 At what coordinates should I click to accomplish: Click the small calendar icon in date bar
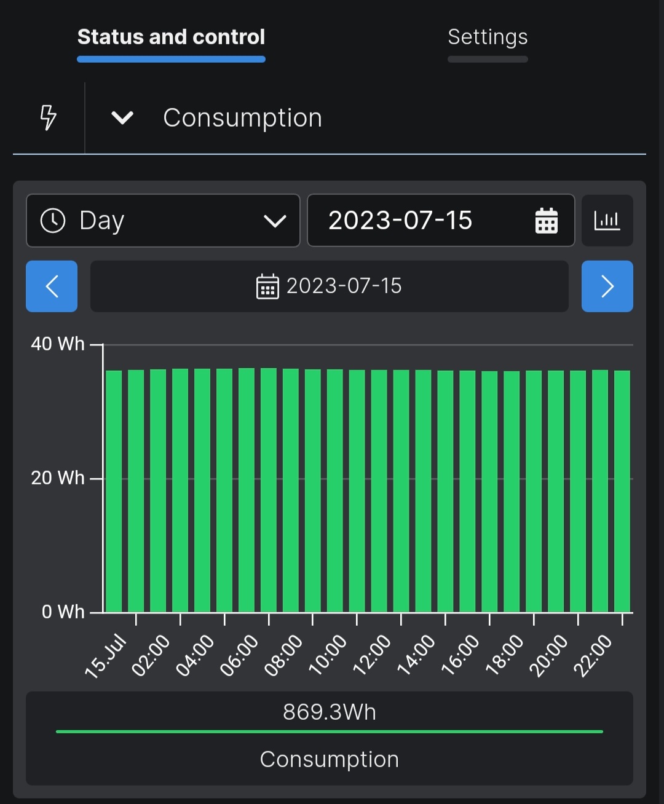click(267, 286)
